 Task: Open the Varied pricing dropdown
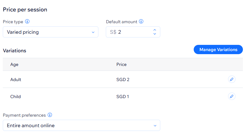[50, 32]
